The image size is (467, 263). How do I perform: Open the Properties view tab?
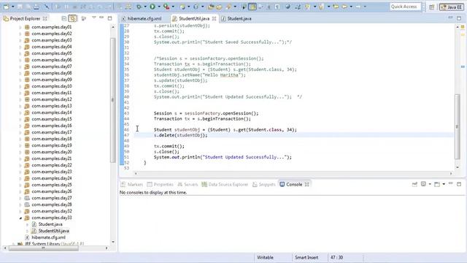click(160, 185)
